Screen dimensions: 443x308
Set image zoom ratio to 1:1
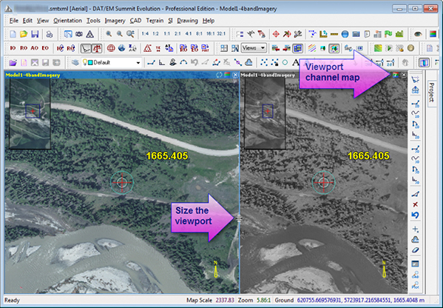coord(166,33)
